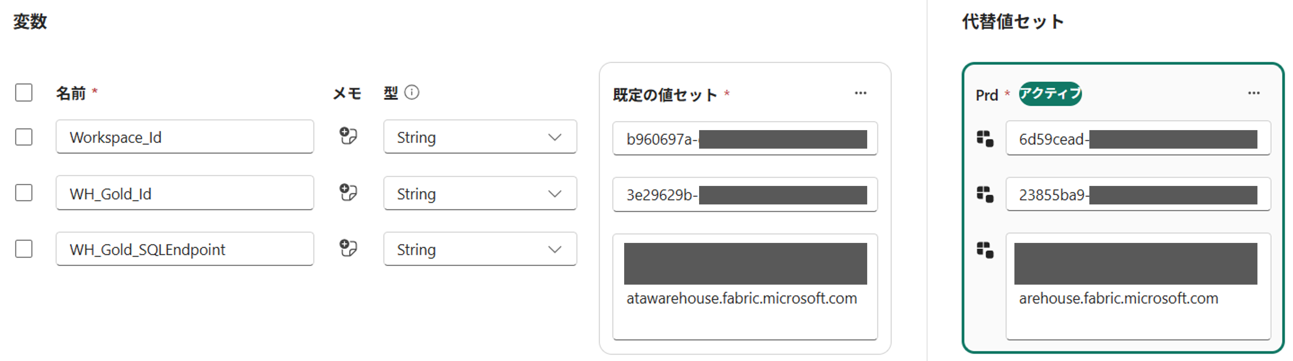Screen dimensions: 1293x361
Task: Click default value field starting b960697a
Action: point(744,139)
